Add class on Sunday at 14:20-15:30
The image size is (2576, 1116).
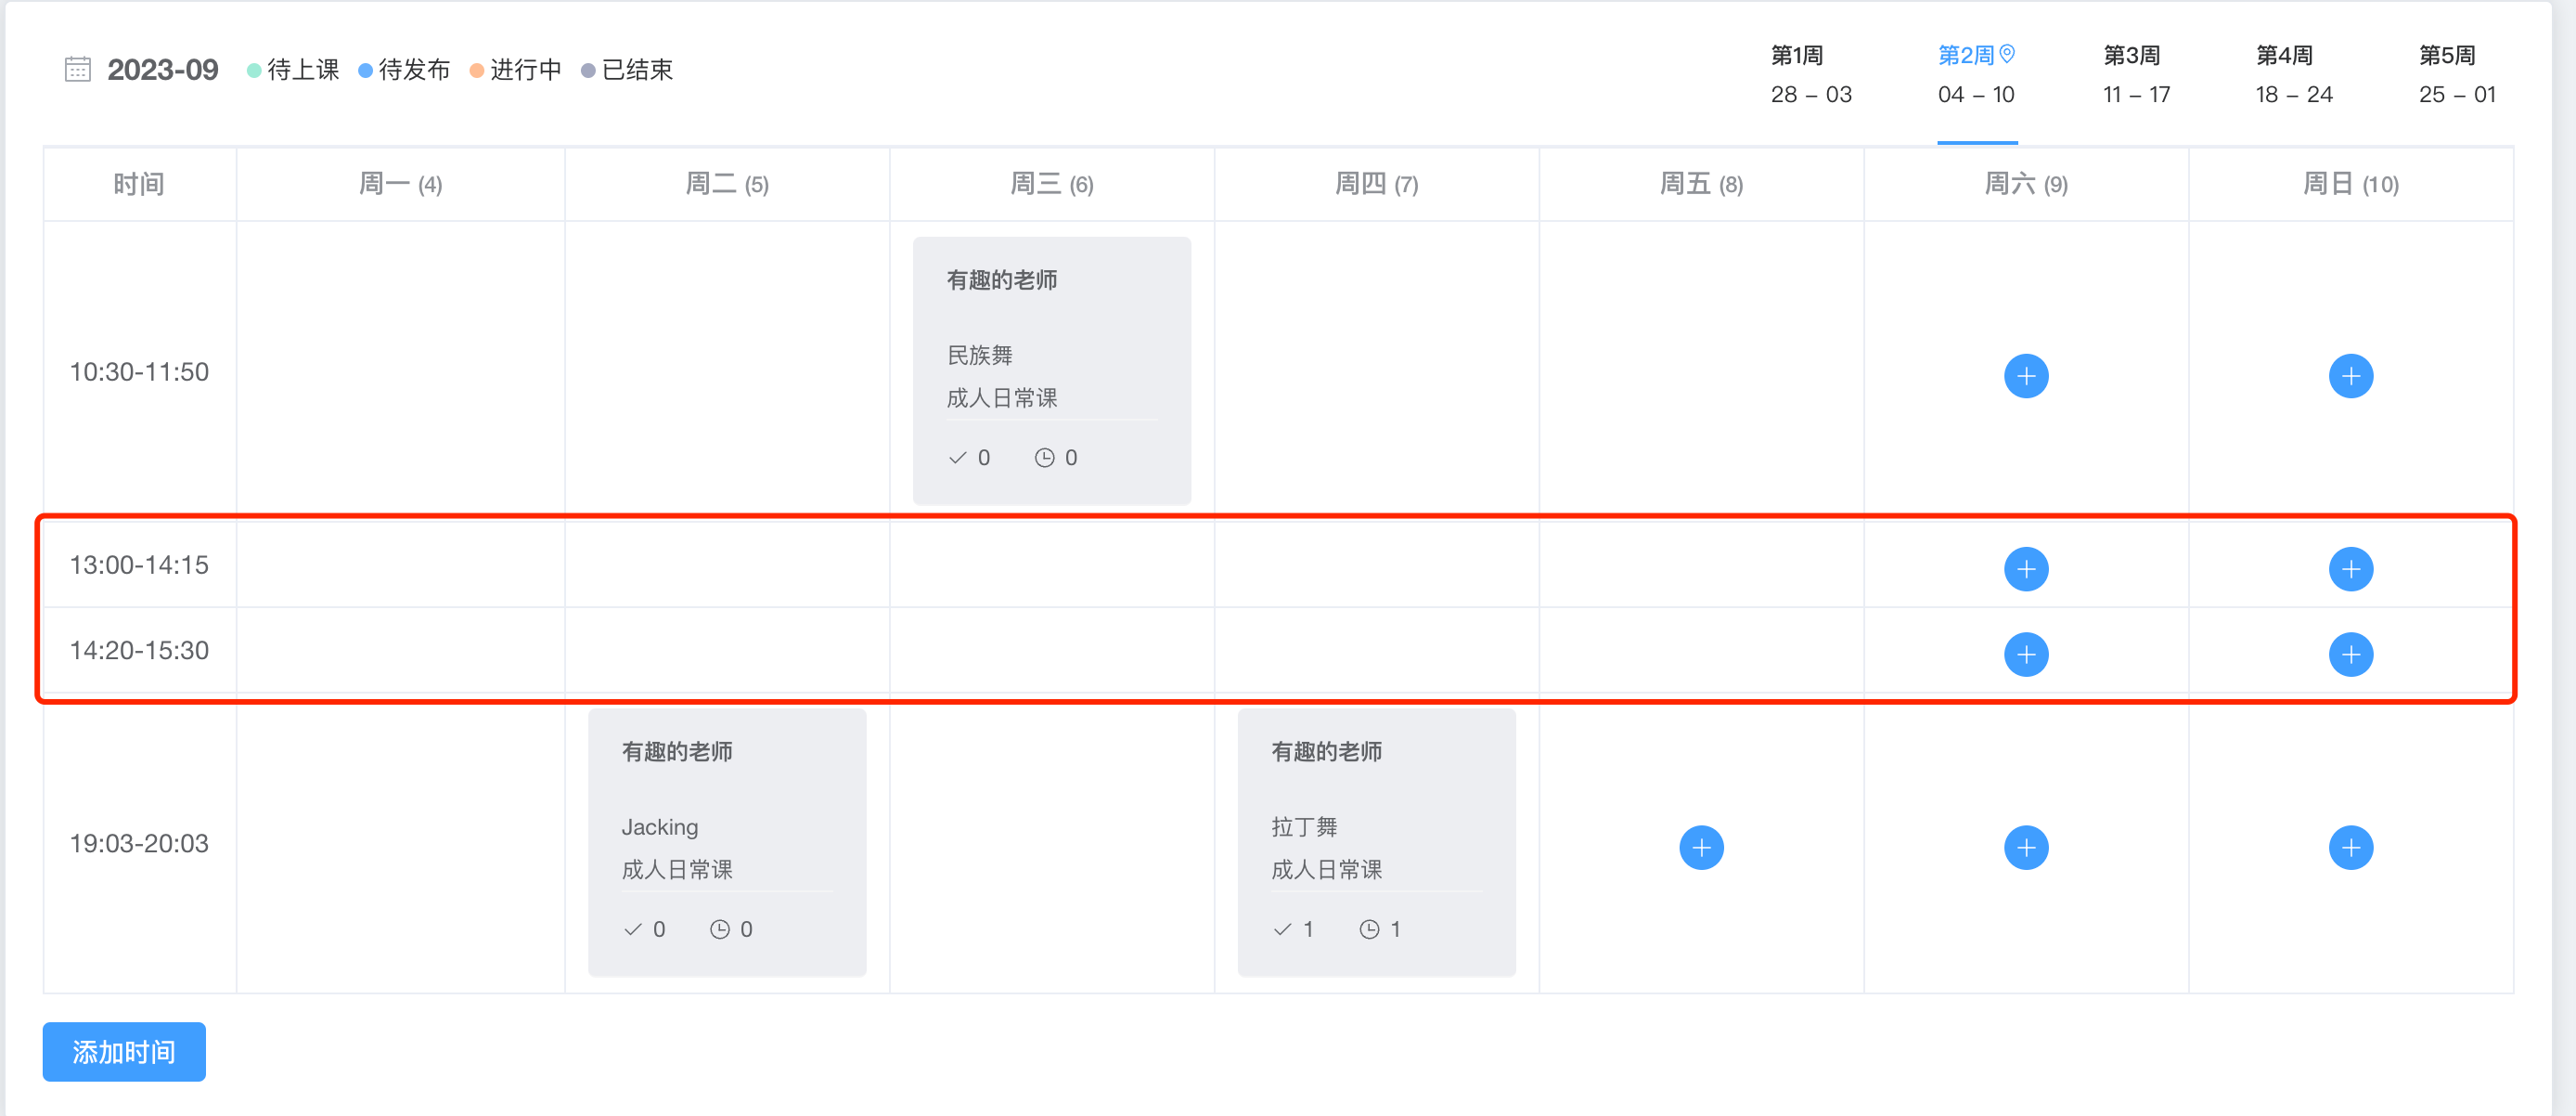[2350, 655]
